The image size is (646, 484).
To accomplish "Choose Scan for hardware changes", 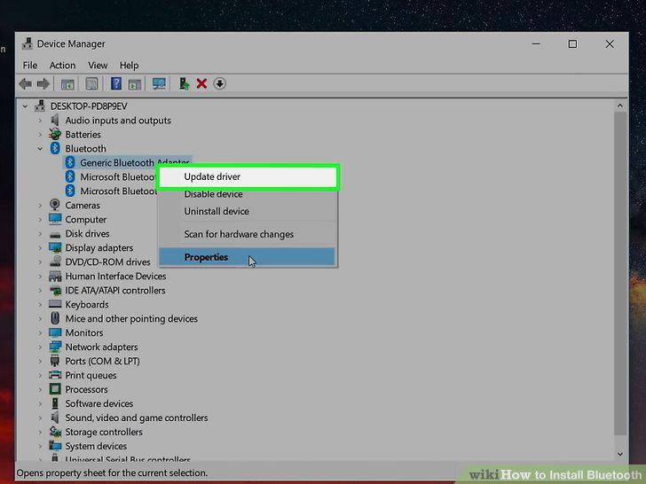I will coord(248,234).
